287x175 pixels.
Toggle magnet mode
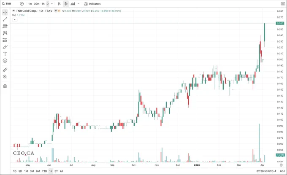click(x=5, y=86)
